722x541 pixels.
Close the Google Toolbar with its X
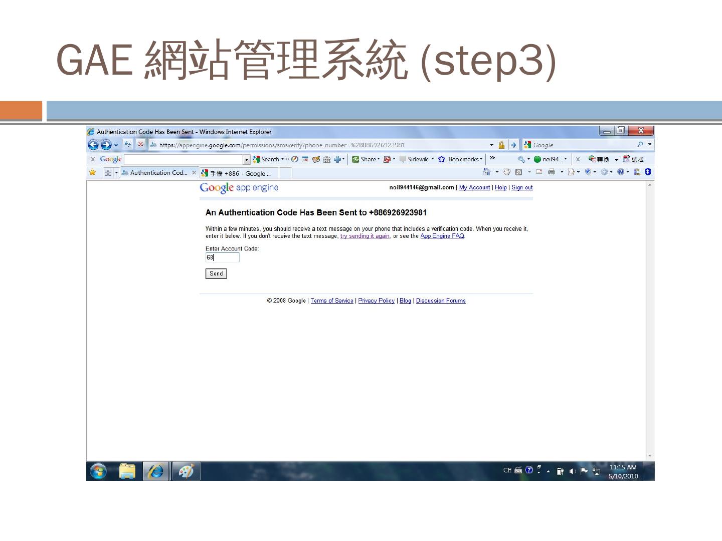pos(93,159)
